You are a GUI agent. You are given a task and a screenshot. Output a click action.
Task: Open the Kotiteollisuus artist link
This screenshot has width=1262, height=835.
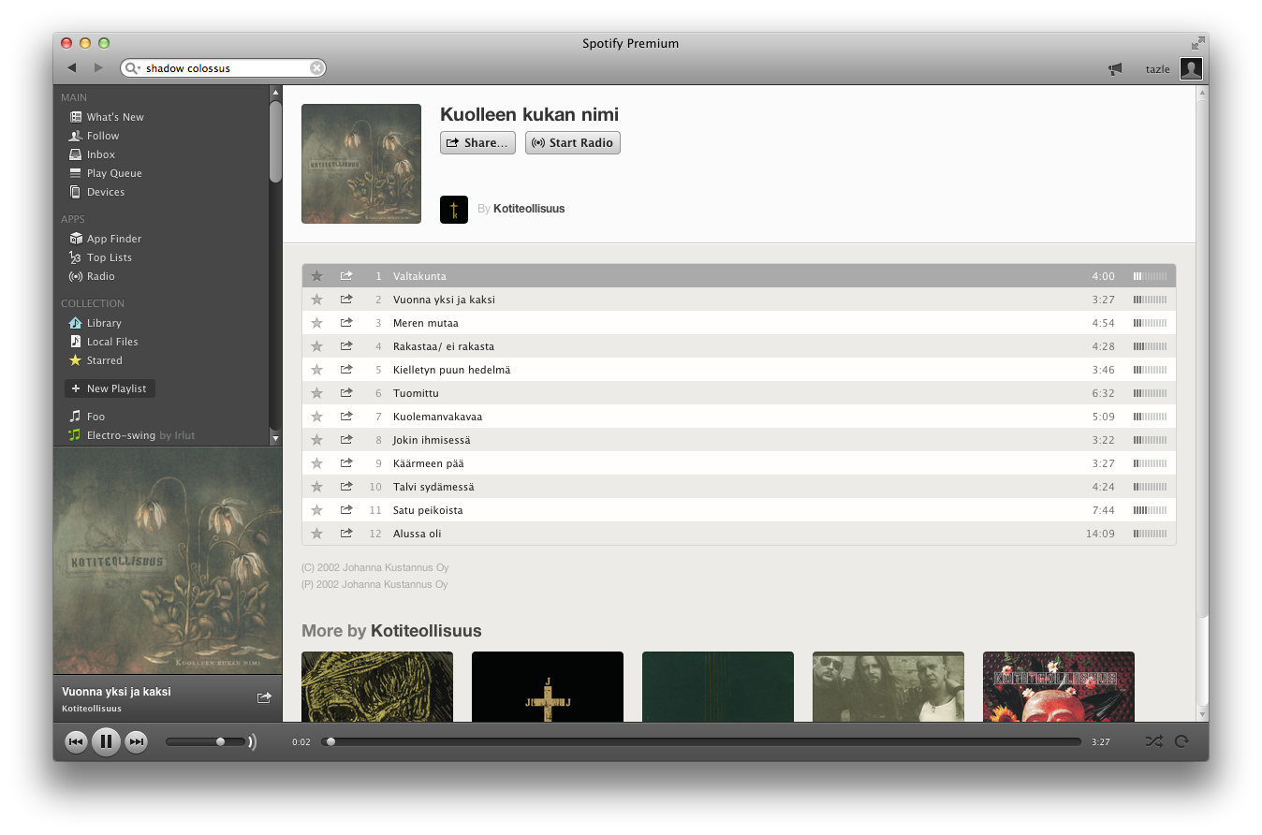(x=529, y=209)
